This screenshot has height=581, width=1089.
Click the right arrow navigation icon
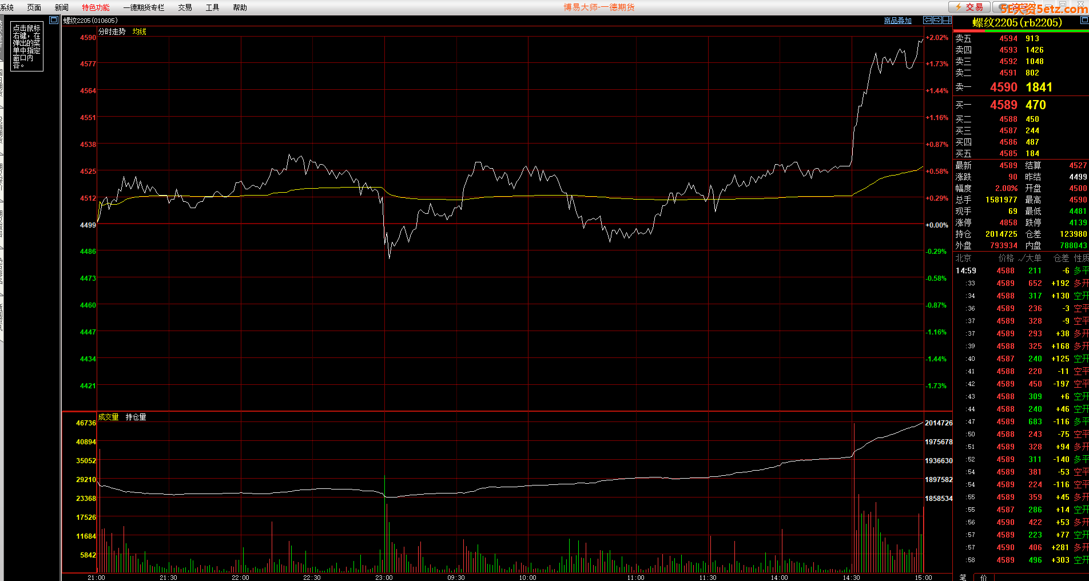pyautogui.click(x=937, y=20)
